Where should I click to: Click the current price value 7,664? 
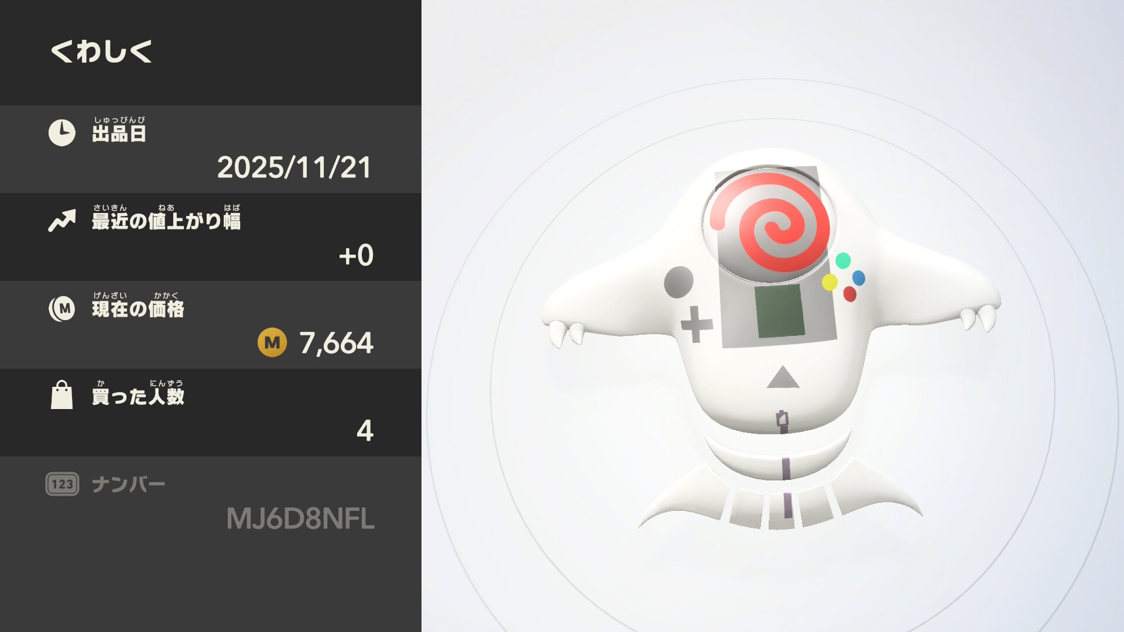click(337, 343)
